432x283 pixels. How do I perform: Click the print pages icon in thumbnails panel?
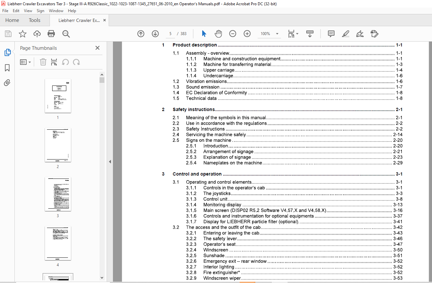pos(54,62)
